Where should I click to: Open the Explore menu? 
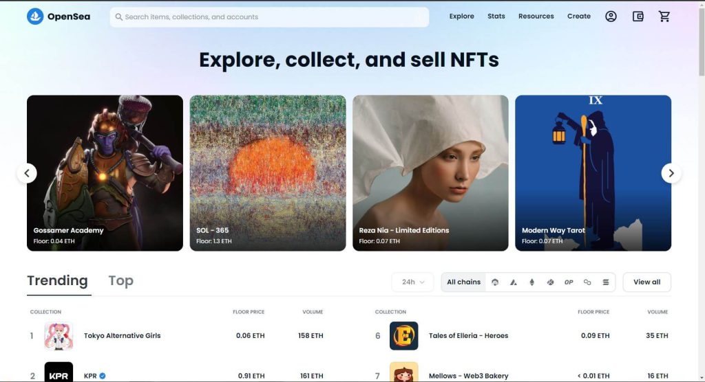coord(462,16)
